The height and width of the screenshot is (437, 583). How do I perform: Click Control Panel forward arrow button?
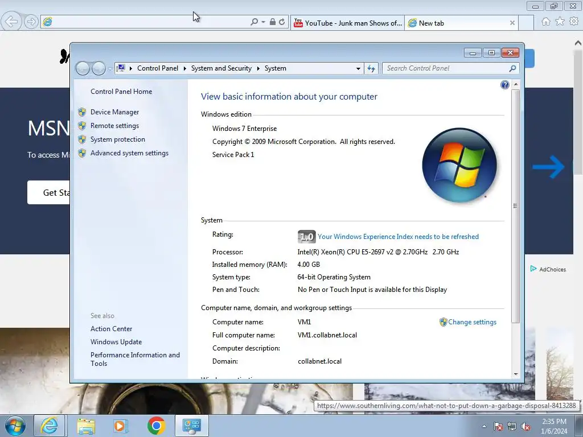pos(98,68)
